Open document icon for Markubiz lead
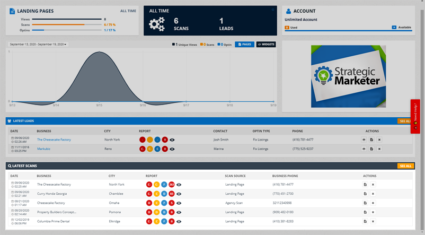The width and height of the screenshot is (425, 235). point(371,149)
